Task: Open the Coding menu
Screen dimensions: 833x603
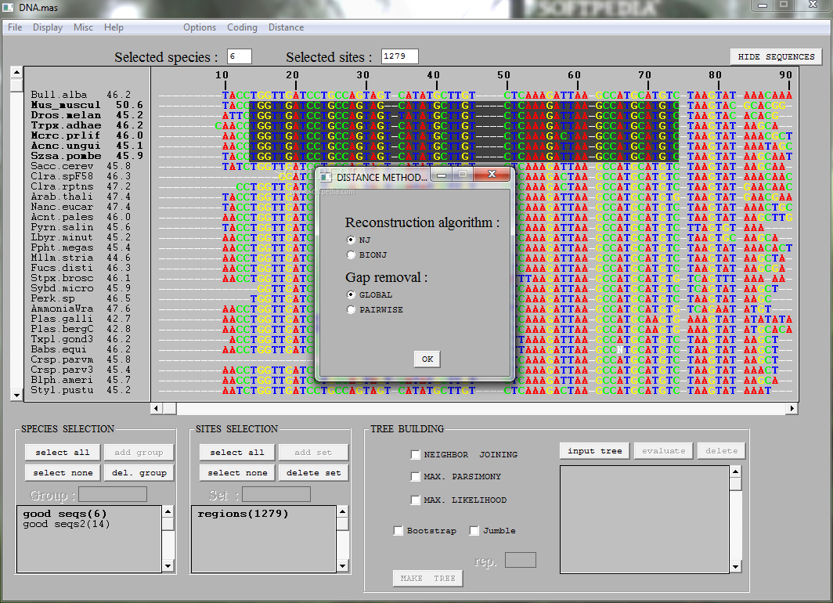Action: [x=242, y=27]
